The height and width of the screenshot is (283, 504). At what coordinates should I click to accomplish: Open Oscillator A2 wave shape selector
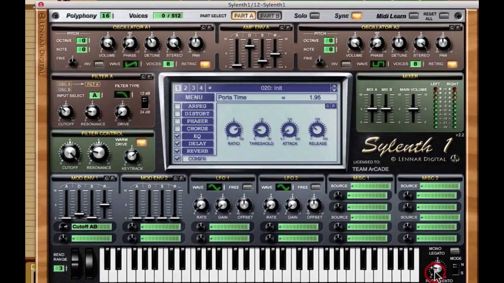click(378, 64)
